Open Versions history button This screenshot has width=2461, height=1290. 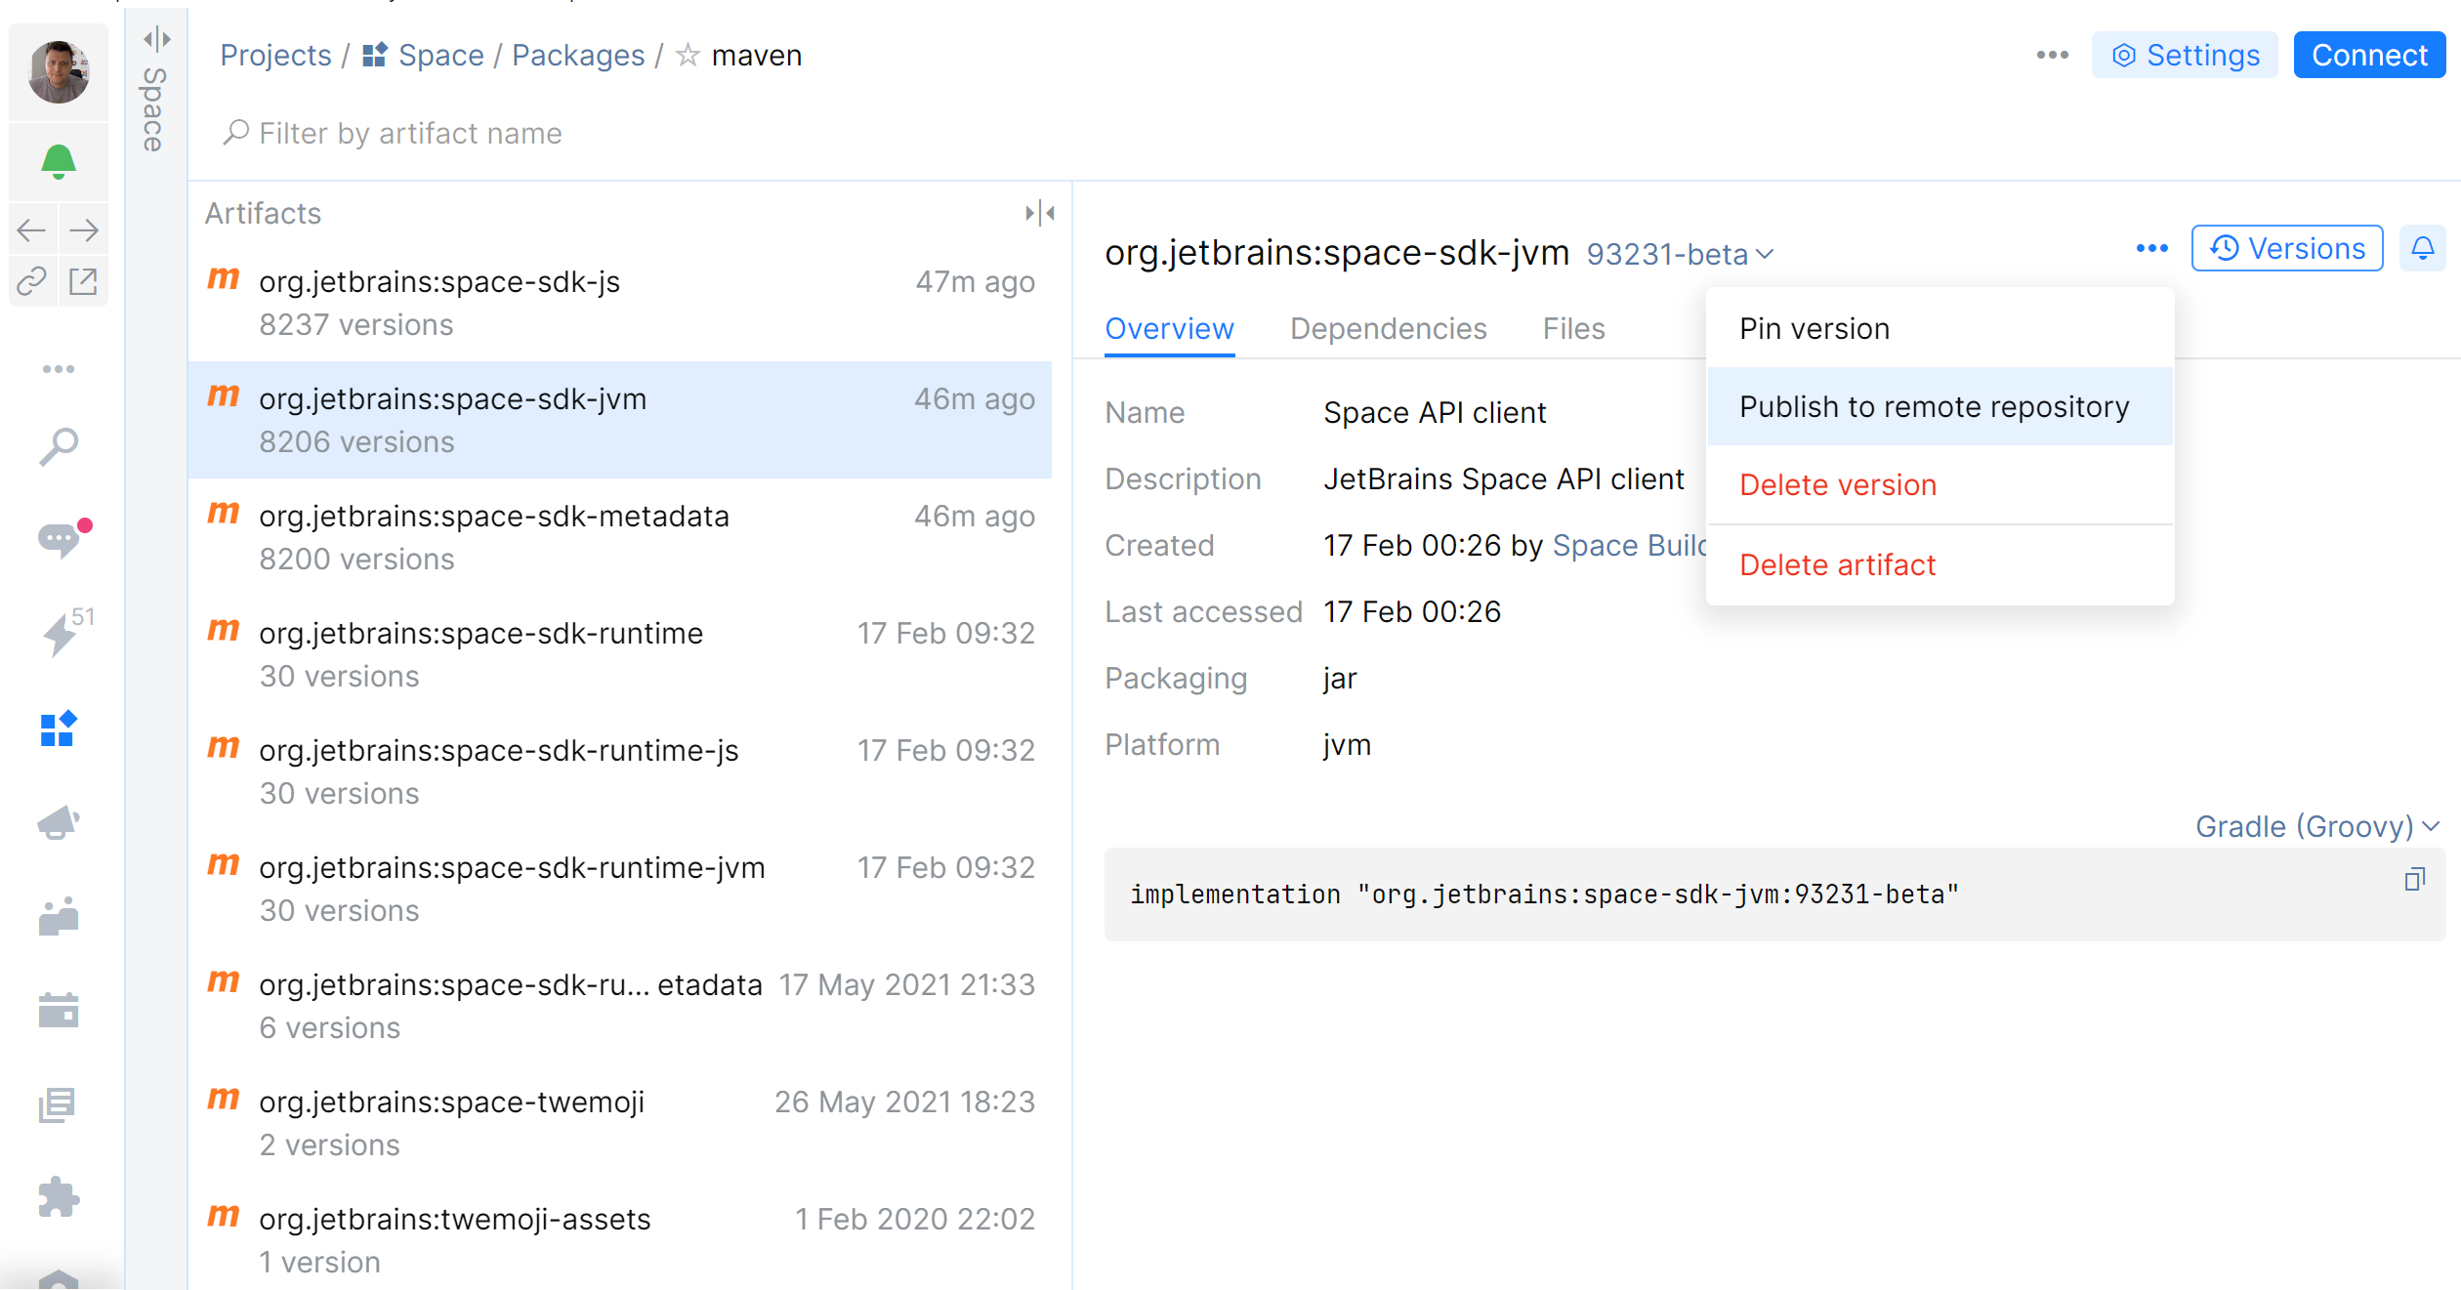tap(2287, 248)
